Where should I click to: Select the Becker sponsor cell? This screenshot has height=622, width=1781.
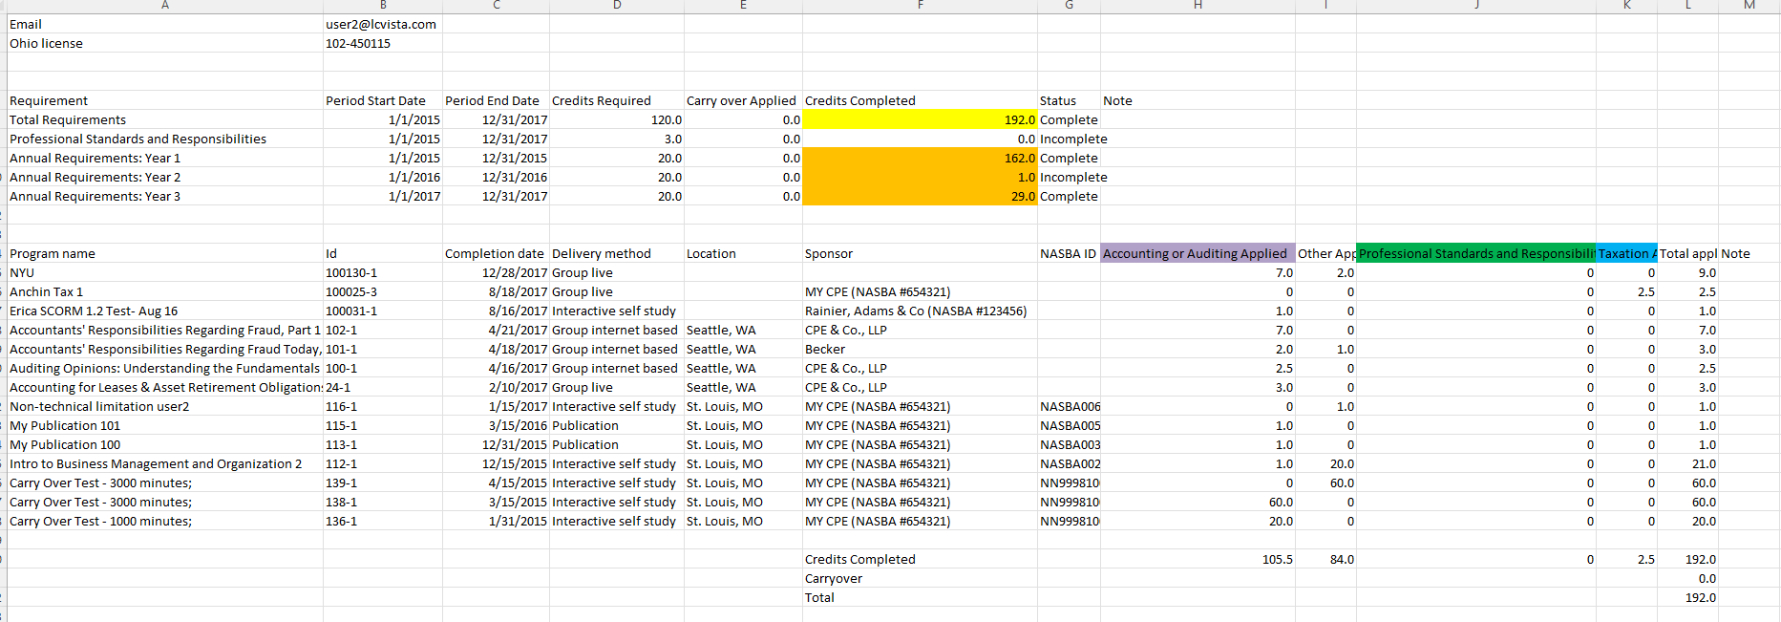coord(825,350)
